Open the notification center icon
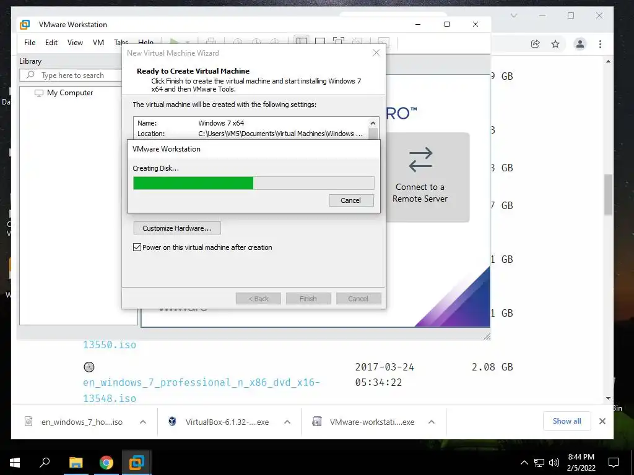Screen dimensions: 634x475 point(614,463)
